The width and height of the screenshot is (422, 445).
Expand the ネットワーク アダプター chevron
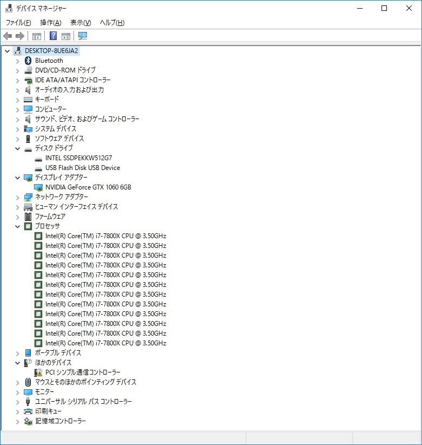17,197
